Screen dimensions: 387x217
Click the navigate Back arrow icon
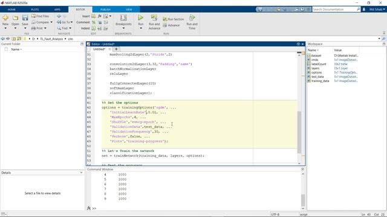59,16
